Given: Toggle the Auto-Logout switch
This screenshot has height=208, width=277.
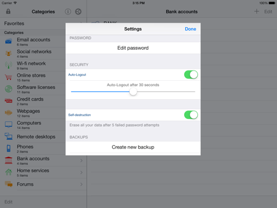Looking at the screenshot, I should (x=191, y=75).
